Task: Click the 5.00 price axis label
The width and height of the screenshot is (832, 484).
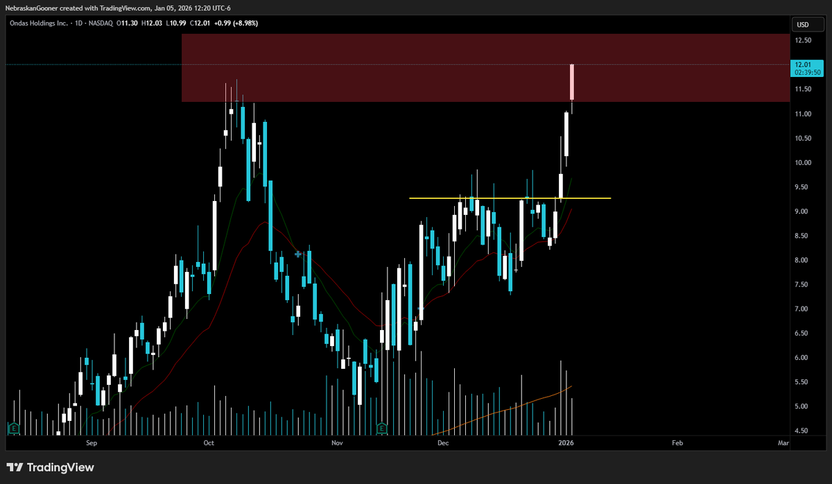Action: click(x=803, y=406)
